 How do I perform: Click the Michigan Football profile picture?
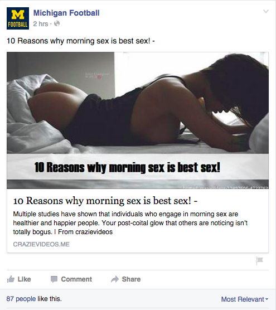(x=18, y=18)
